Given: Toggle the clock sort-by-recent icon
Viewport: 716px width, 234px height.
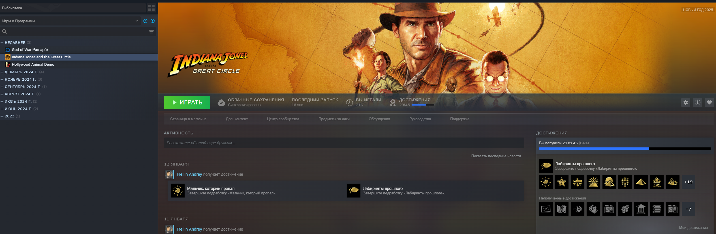Looking at the screenshot, I should click(145, 21).
